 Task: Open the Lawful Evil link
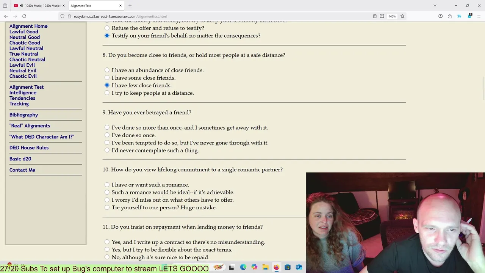(22, 65)
